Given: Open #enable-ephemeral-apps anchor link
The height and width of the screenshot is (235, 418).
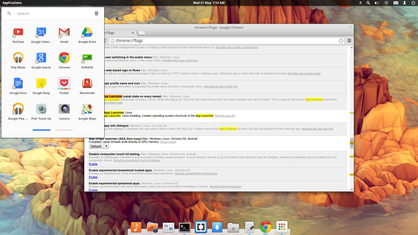Looking at the screenshot, I should tap(225, 186).
